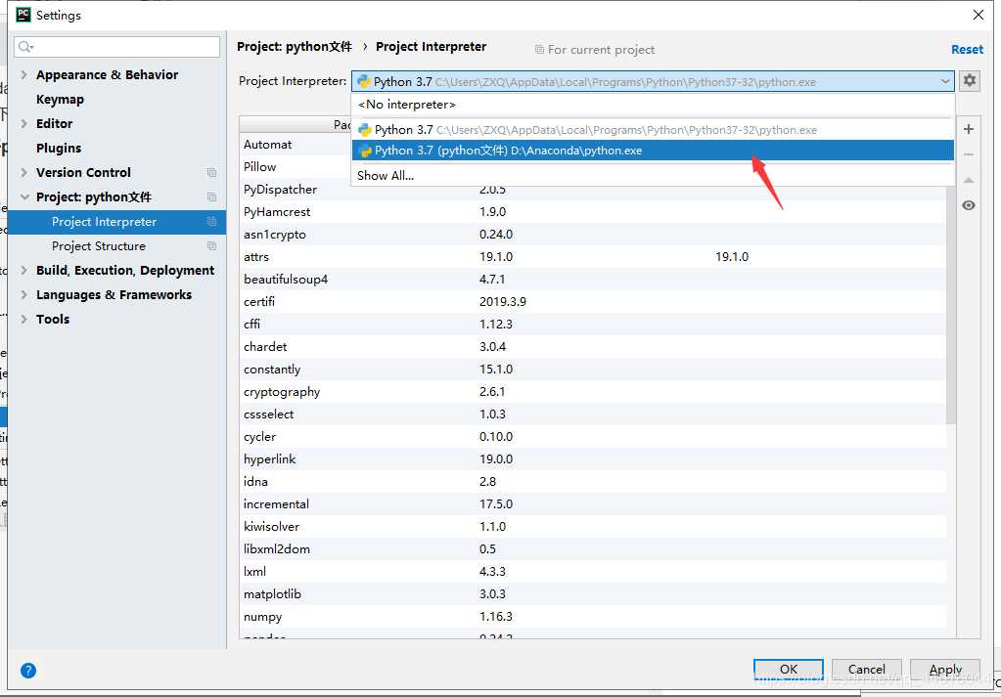Expand the Version Control section
The image size is (1001, 697).
point(23,172)
